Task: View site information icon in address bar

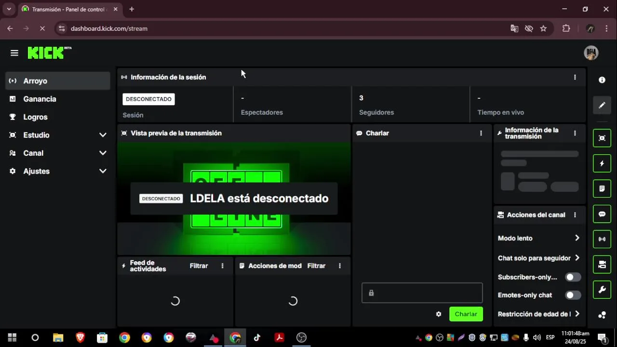Action: pyautogui.click(x=61, y=28)
